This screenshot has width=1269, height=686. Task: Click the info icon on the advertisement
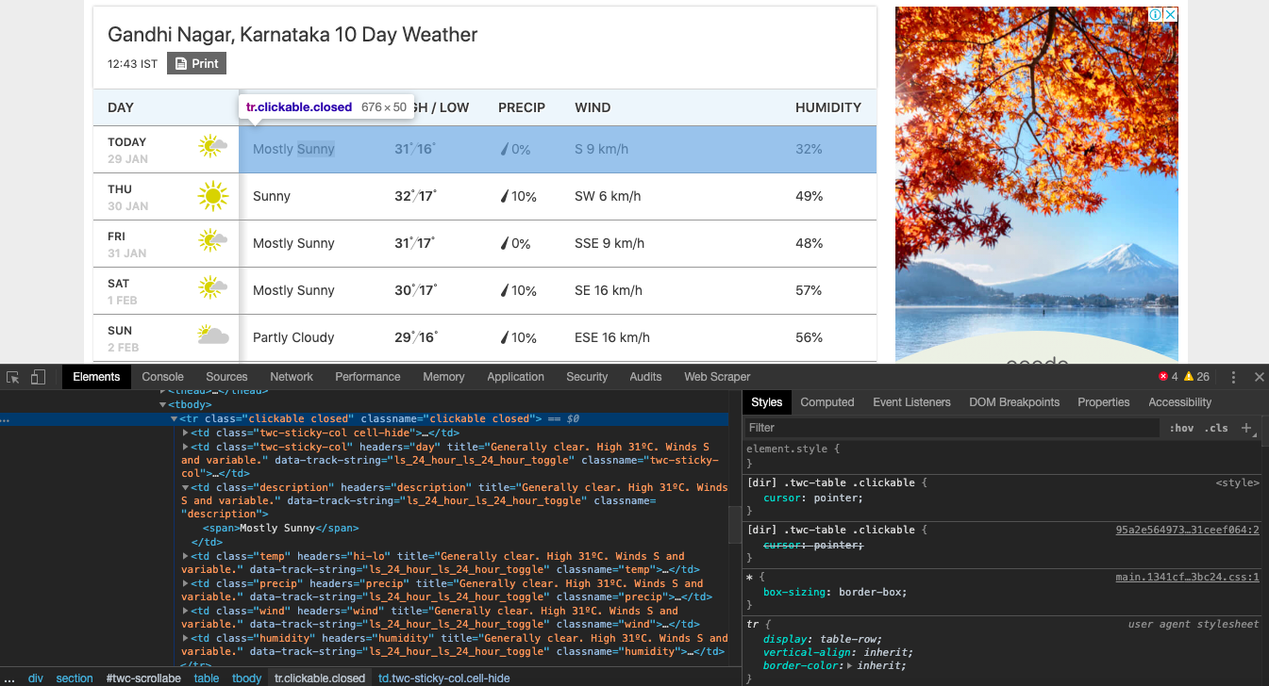point(1156,14)
